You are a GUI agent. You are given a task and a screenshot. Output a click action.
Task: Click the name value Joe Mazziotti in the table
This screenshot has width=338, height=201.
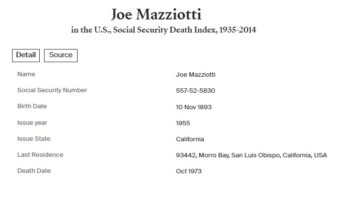click(195, 75)
